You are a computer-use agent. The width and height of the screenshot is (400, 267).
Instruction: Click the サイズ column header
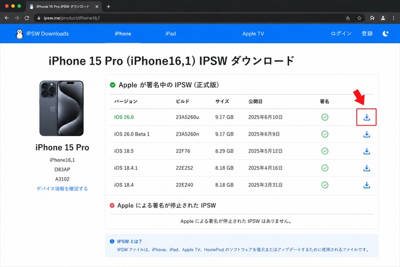[222, 101]
